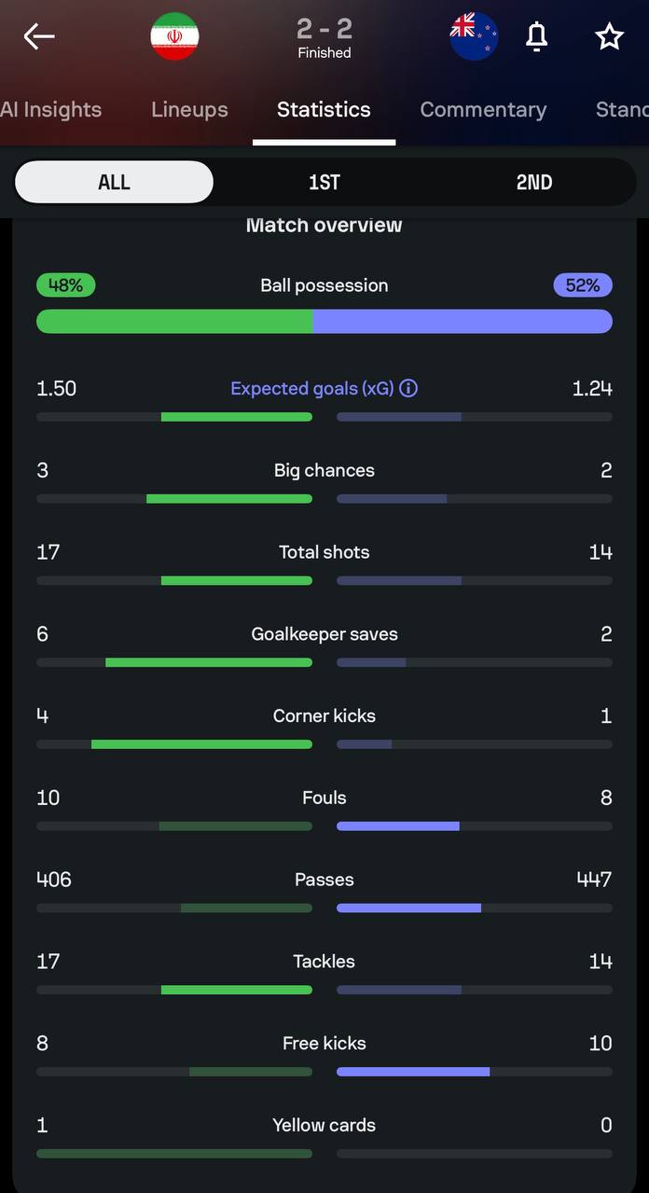Open the Commentary tab
Viewport: 649px width, 1193px height.
tap(483, 109)
